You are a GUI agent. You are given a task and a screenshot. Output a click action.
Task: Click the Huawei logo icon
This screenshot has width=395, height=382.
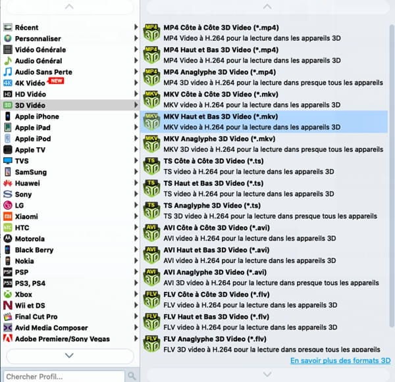point(7,183)
